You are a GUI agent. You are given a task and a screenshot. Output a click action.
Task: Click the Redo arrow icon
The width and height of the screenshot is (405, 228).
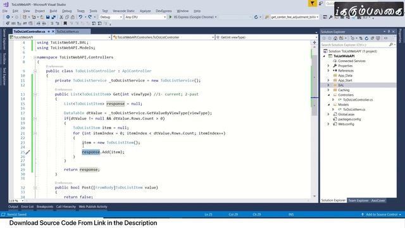click(90, 17)
